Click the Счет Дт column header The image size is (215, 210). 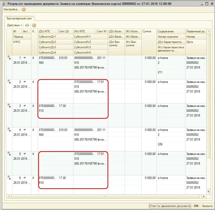point(66,31)
